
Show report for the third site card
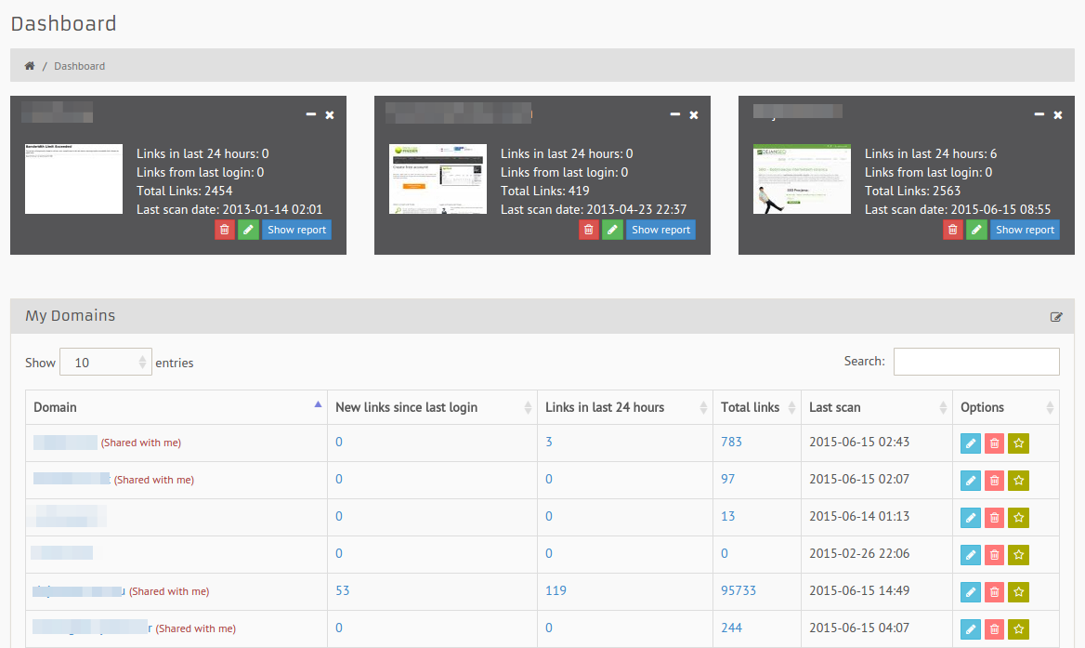coord(1025,230)
